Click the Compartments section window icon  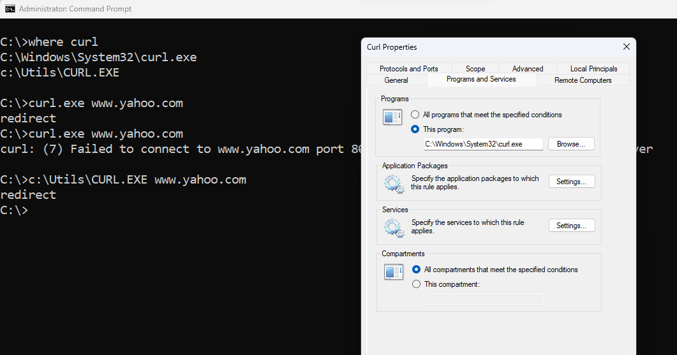[x=393, y=272]
